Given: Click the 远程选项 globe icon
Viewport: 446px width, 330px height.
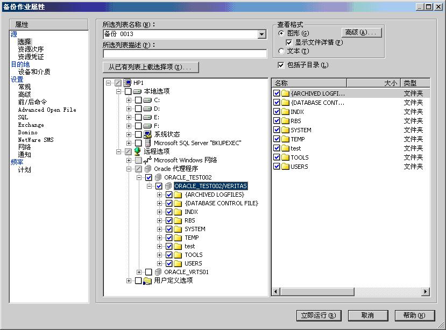Looking at the screenshot, I should pyautogui.click(x=138, y=152).
